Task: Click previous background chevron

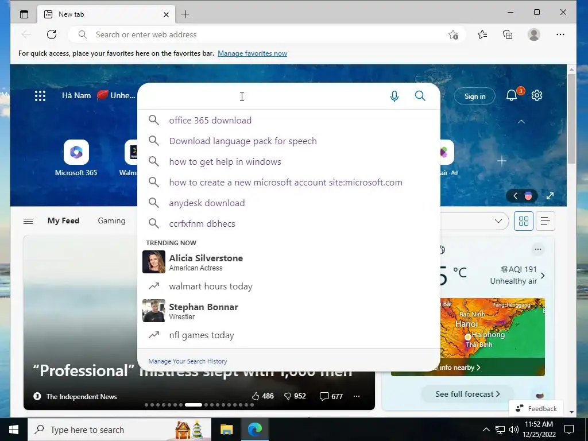Action: [515, 196]
